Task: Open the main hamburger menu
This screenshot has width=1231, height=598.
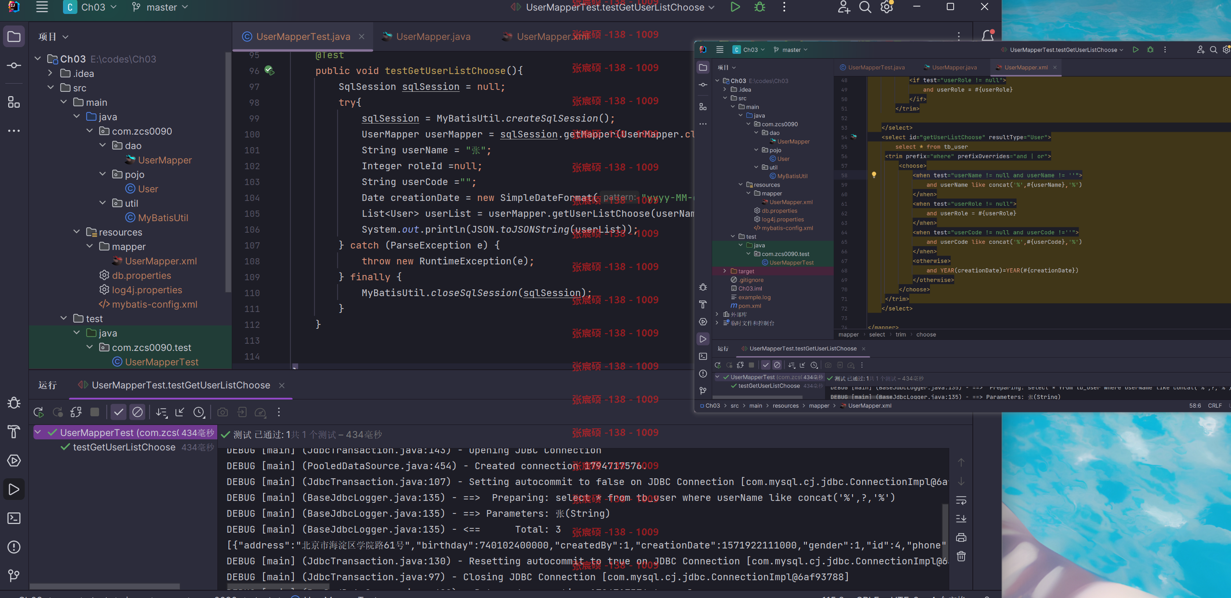Action: click(x=42, y=7)
